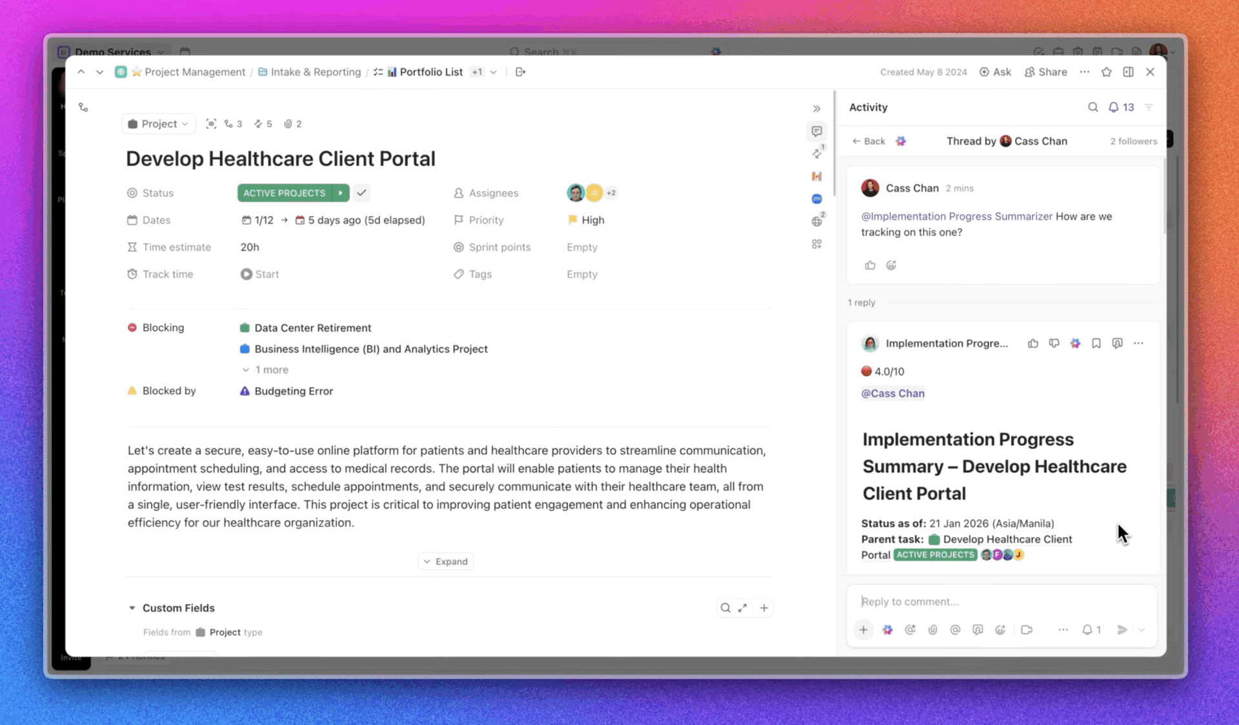Go Back from the comment thread
The height and width of the screenshot is (725, 1239).
869,141
